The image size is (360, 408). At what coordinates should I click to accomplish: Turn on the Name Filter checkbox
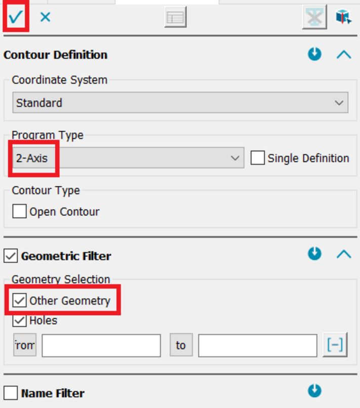pyautogui.click(x=11, y=393)
